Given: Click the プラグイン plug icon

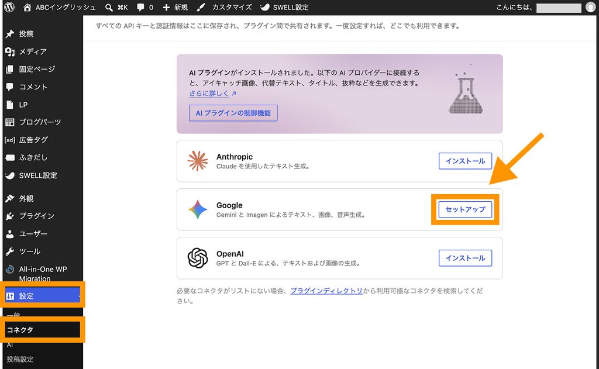Looking at the screenshot, I should [10, 216].
